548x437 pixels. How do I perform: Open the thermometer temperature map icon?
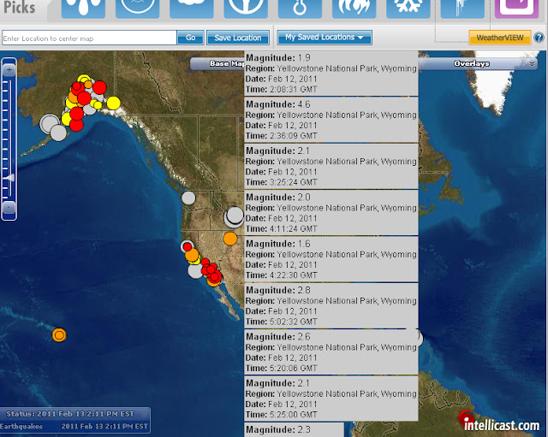(x=300, y=9)
